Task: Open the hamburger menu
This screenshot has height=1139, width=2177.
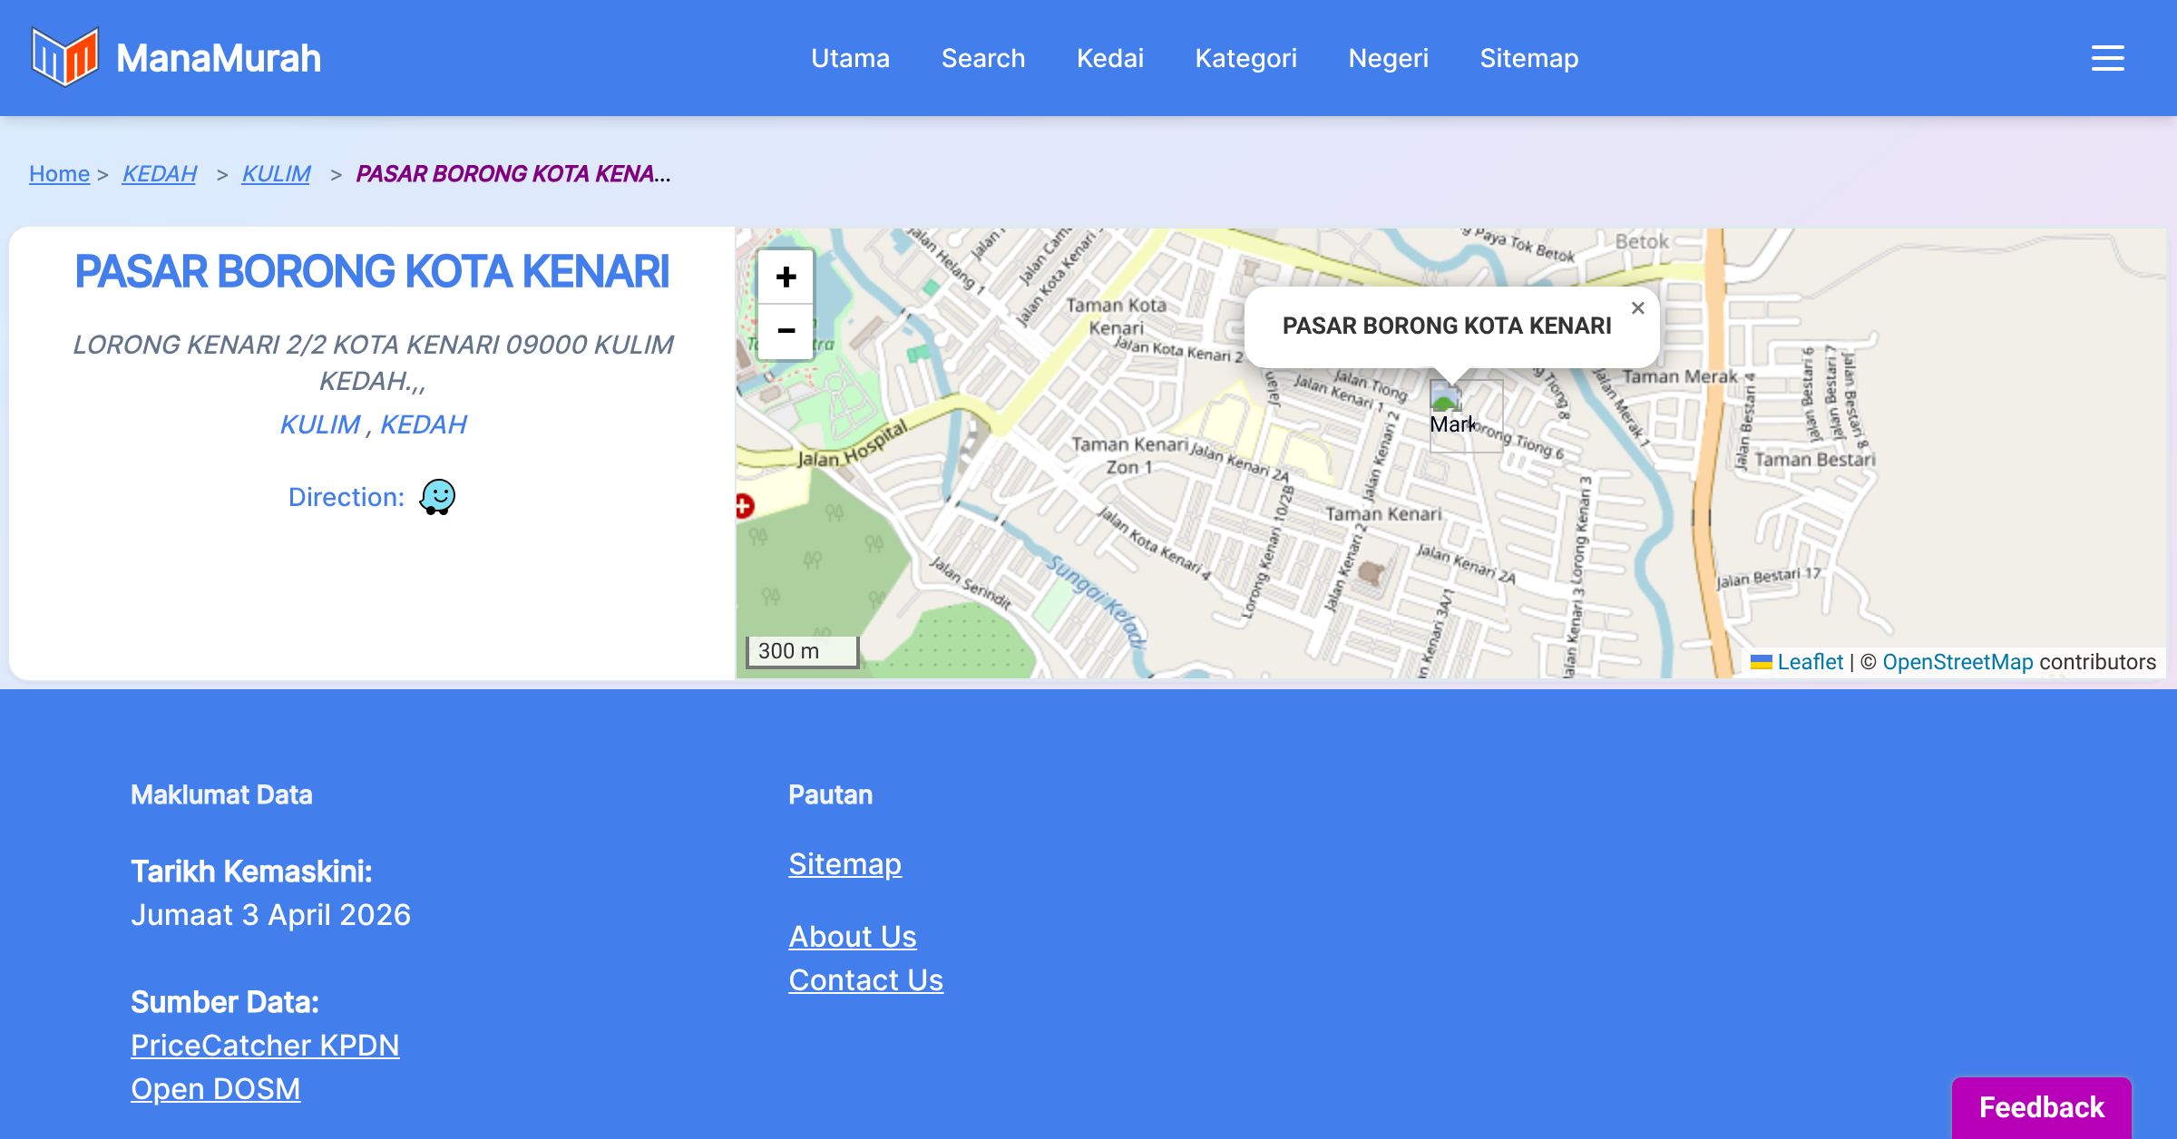Action: [x=2107, y=58]
